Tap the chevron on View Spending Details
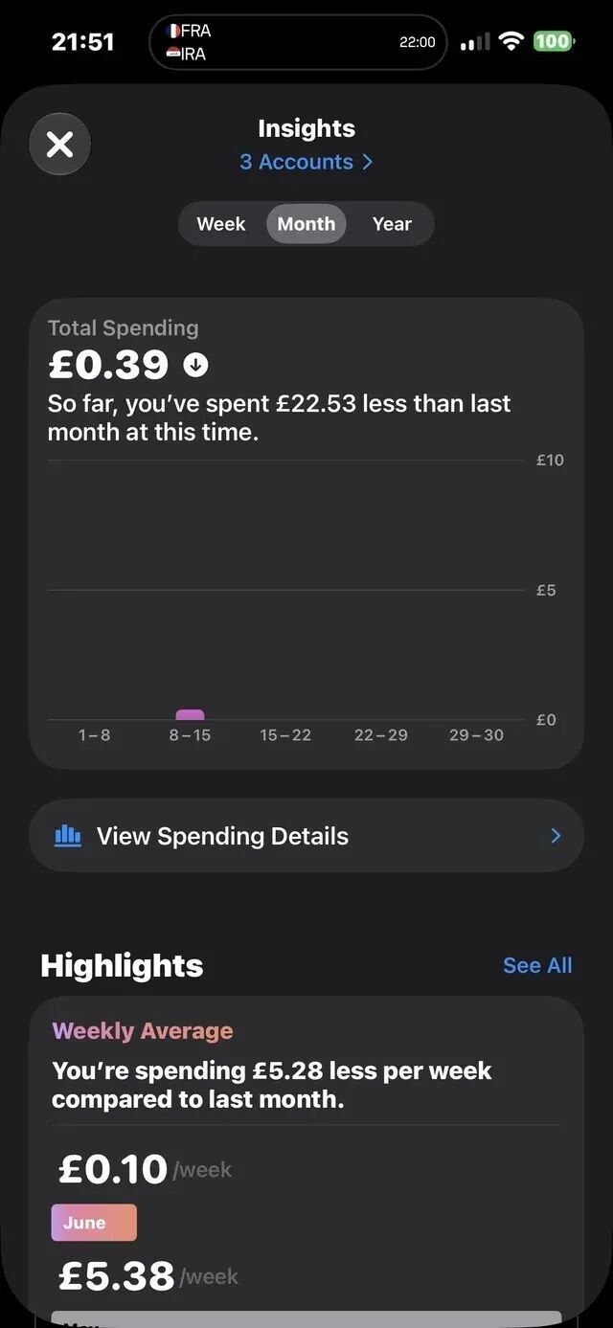Screen dimensions: 613x1328 click(556, 836)
